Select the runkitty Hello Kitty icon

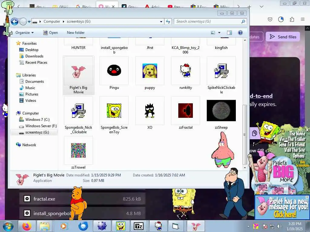(186, 70)
